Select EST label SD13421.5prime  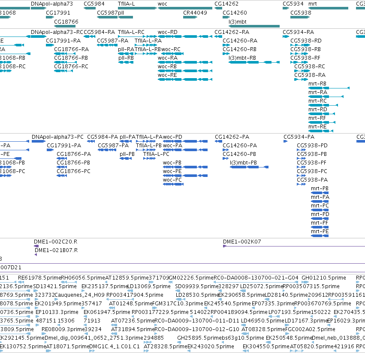coord(55,286)
